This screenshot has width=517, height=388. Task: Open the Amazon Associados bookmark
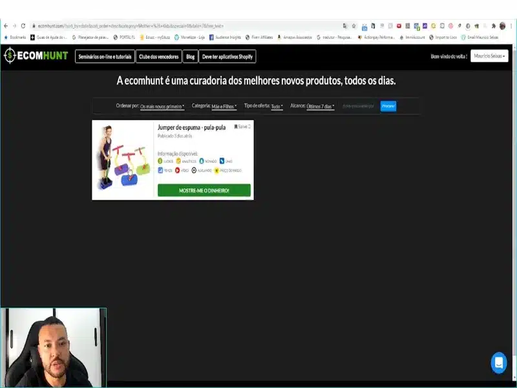tap(295, 38)
